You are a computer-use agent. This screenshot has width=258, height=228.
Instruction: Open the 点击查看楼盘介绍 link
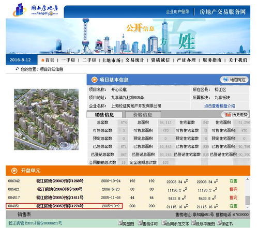tap(220, 105)
